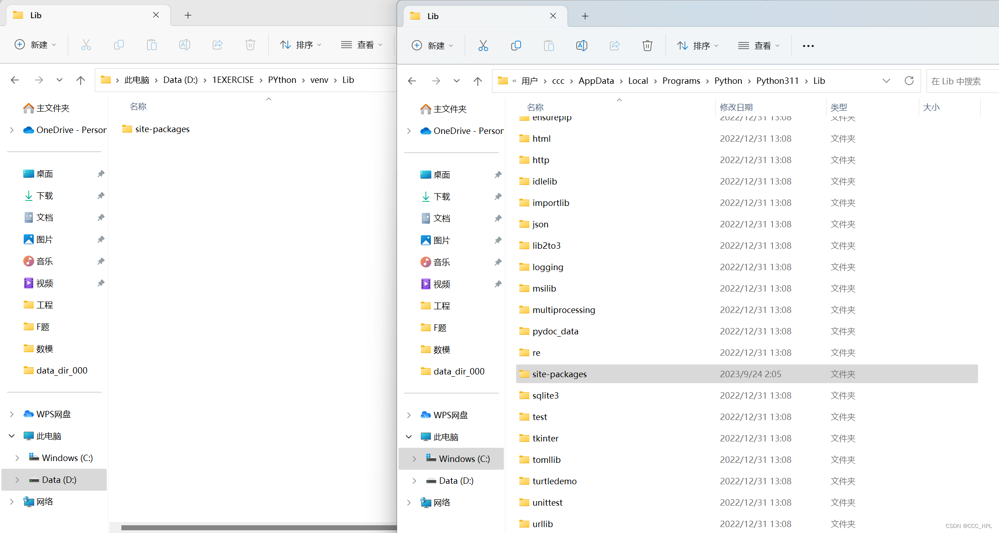Open the see-more ellipsis menu
Image resolution: width=999 pixels, height=533 pixels.
click(808, 46)
